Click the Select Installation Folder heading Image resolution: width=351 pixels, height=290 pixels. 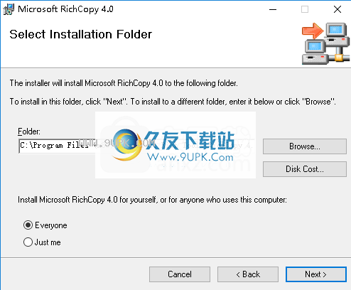pos(80,34)
